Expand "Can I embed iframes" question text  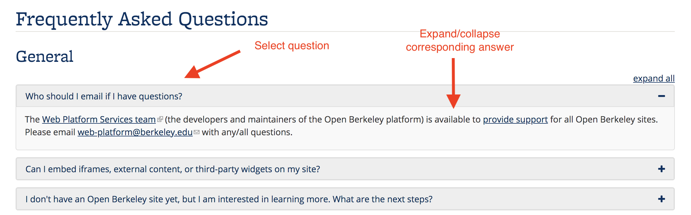tap(173, 169)
